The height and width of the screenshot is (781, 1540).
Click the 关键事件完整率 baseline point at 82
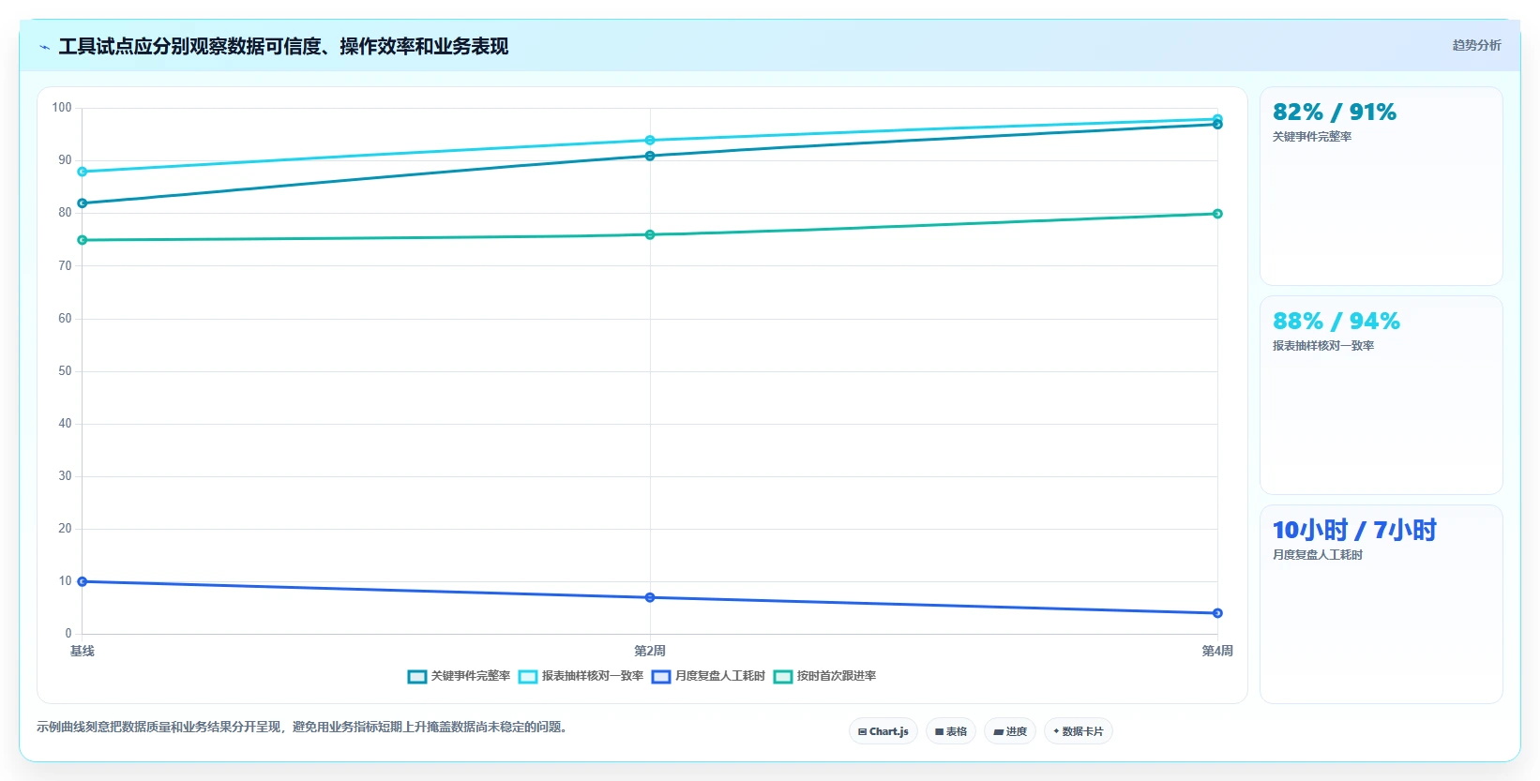pos(83,203)
